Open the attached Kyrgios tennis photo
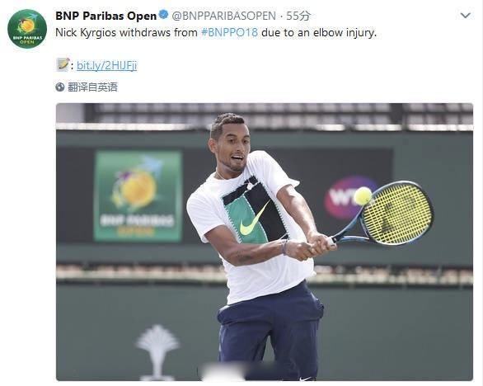 265,242
